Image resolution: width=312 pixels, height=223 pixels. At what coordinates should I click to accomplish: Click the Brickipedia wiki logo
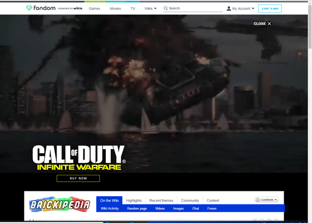[x=59, y=204]
